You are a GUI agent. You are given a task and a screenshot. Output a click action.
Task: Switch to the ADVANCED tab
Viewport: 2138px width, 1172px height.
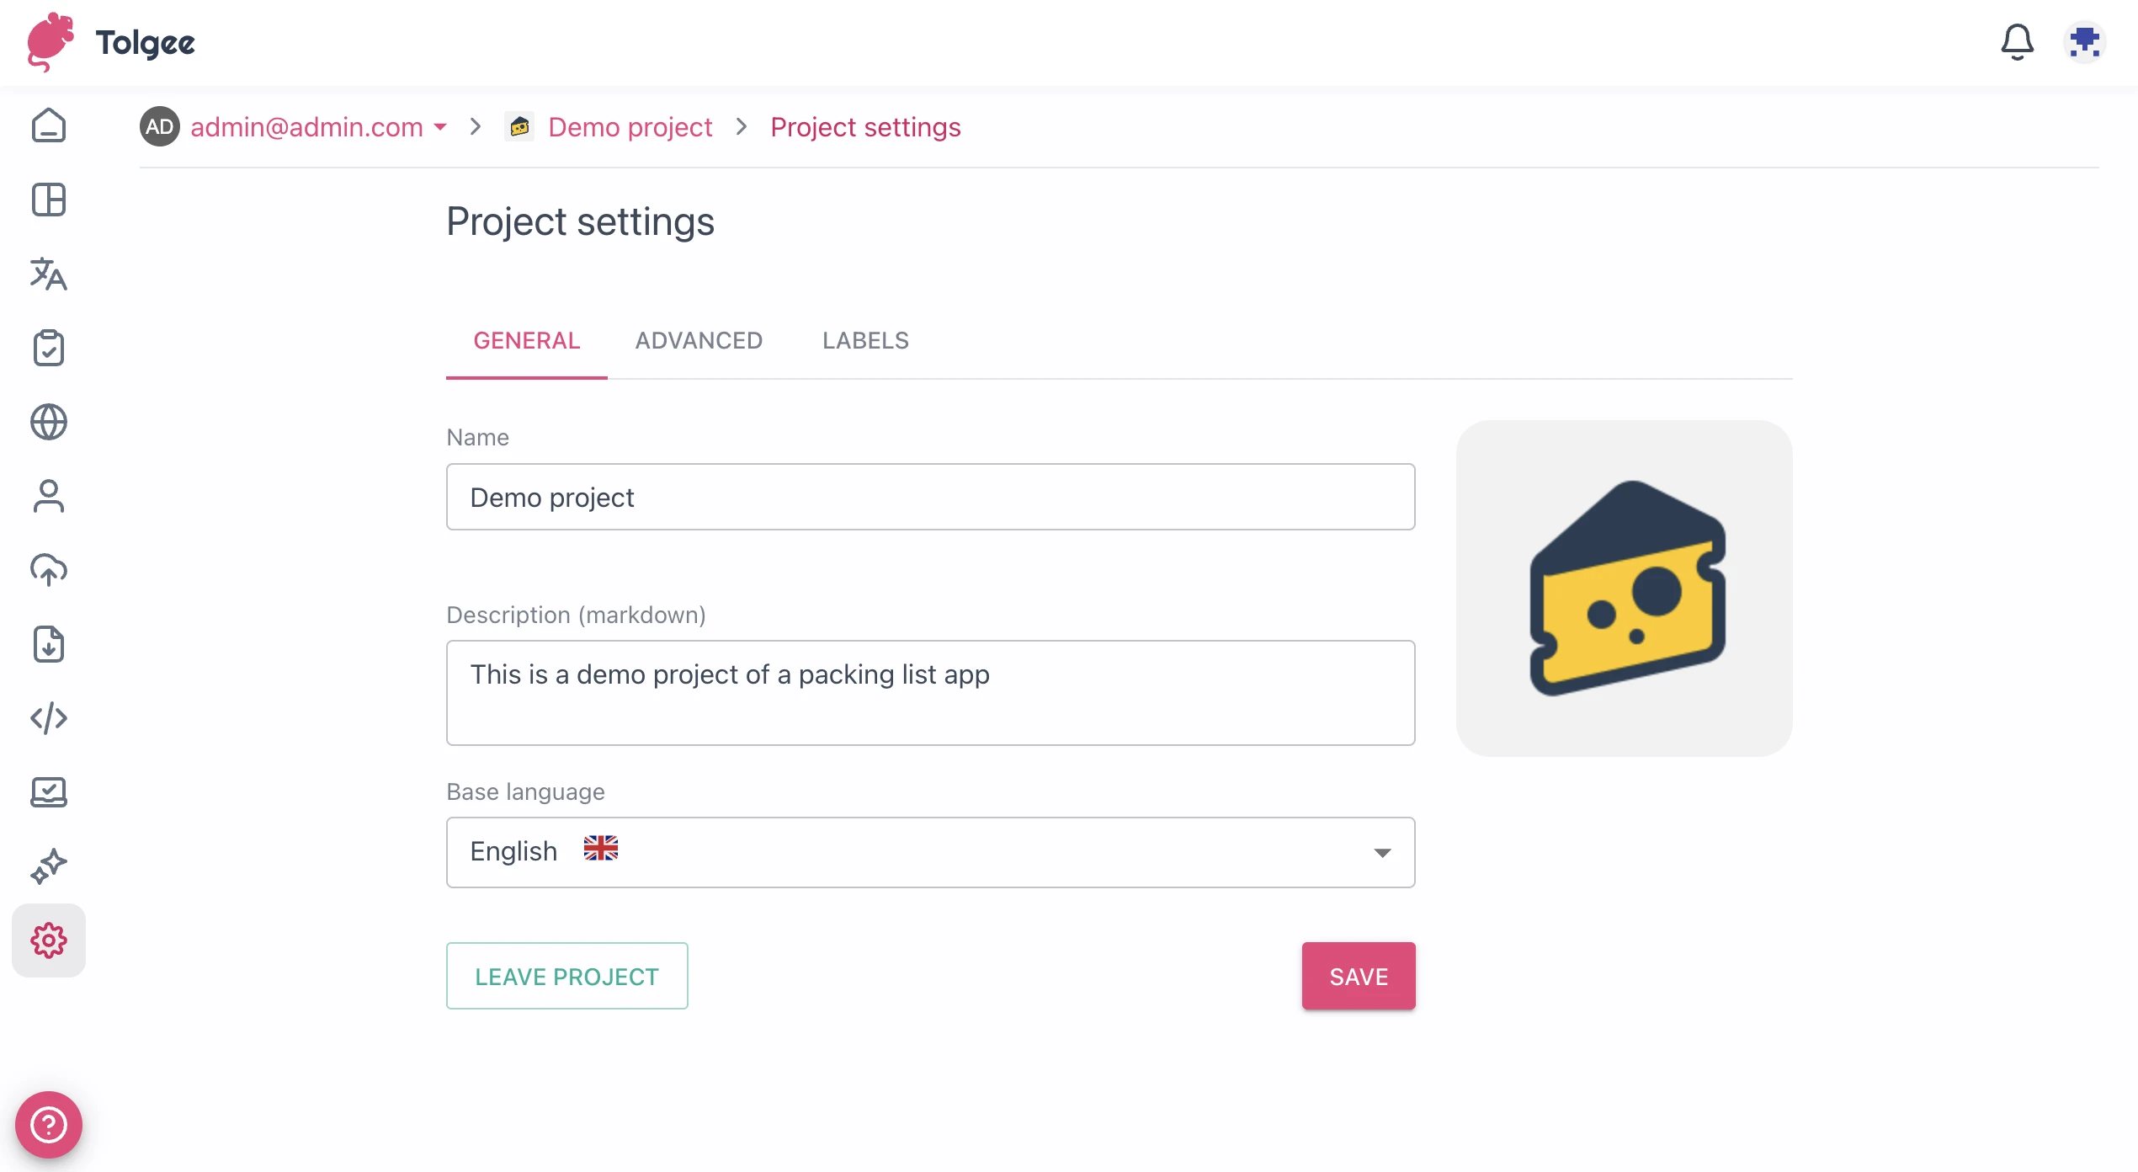[698, 340]
